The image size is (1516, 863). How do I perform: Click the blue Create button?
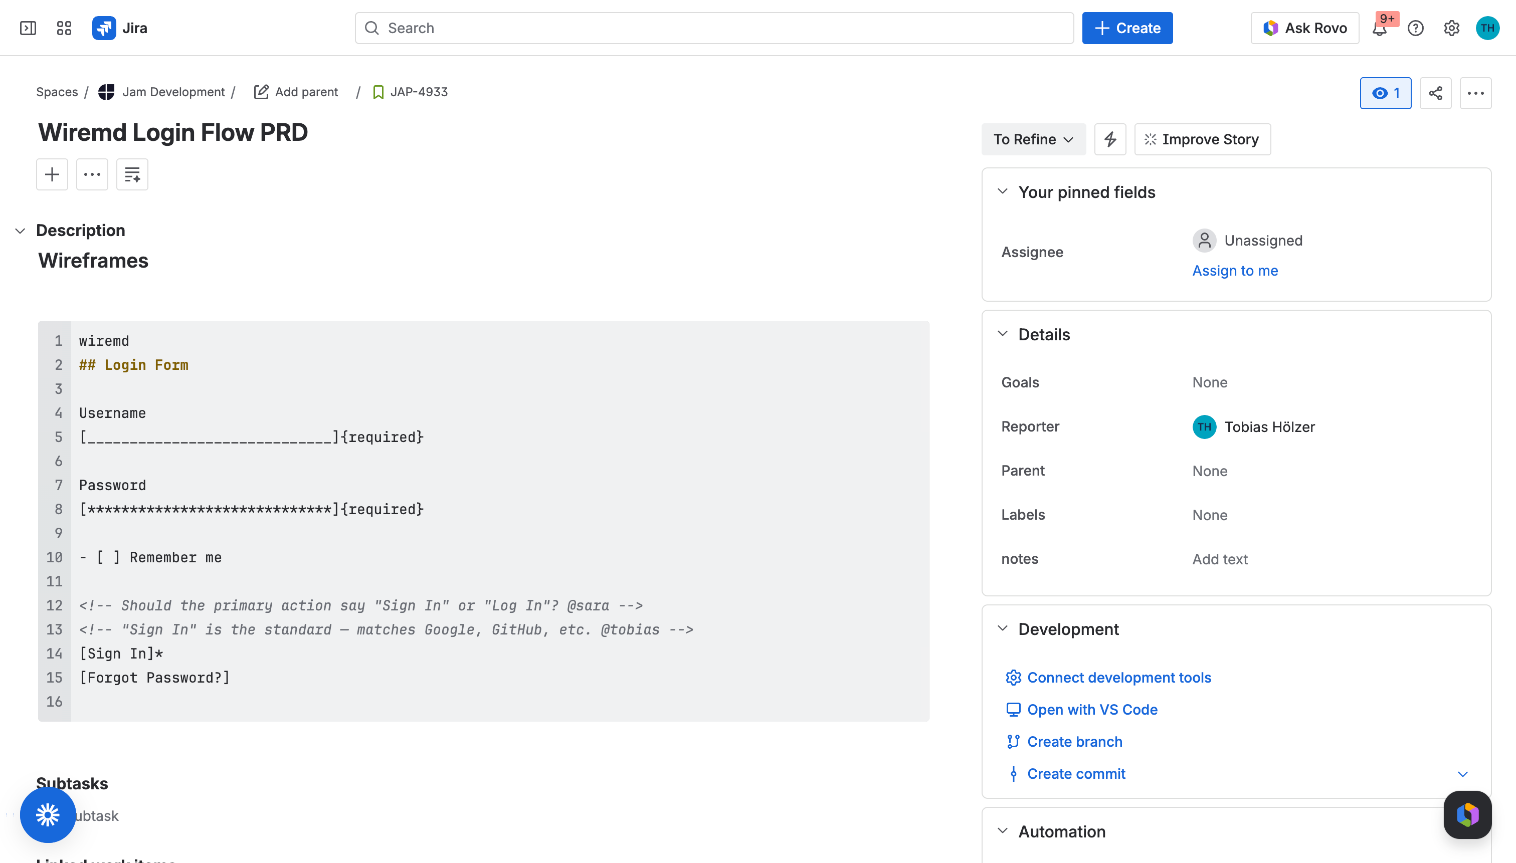tap(1127, 28)
